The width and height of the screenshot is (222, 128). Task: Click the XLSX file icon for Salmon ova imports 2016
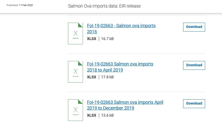(75, 34)
